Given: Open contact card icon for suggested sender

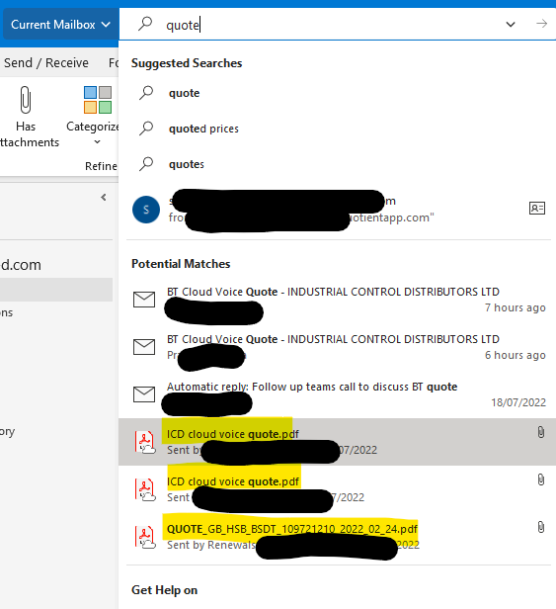Looking at the screenshot, I should pos(537,209).
